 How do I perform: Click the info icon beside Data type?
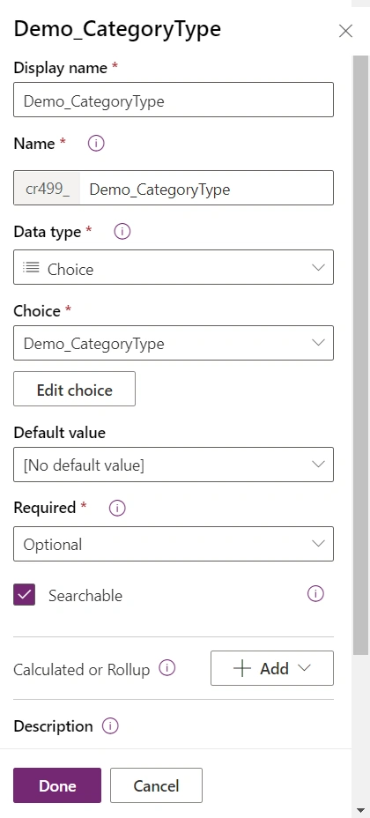pyautogui.click(x=122, y=231)
